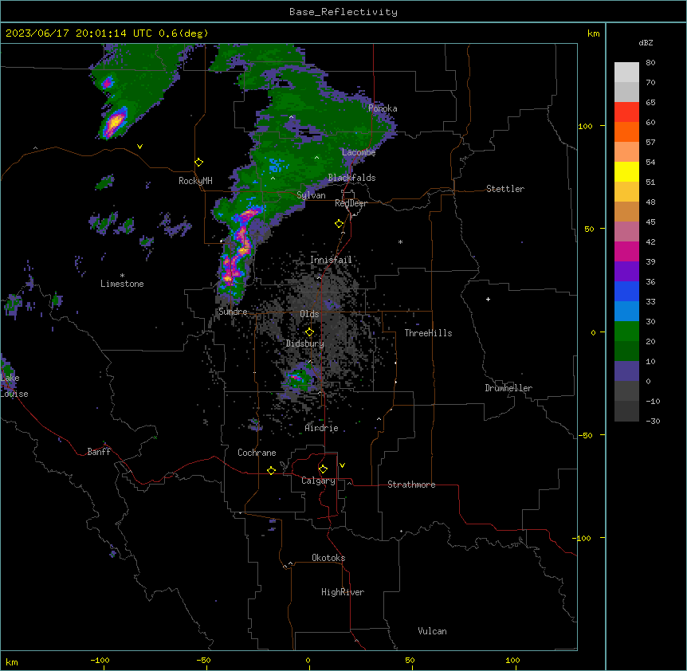Click the RedDeer city label
The width and height of the screenshot is (687, 671).
351,203
